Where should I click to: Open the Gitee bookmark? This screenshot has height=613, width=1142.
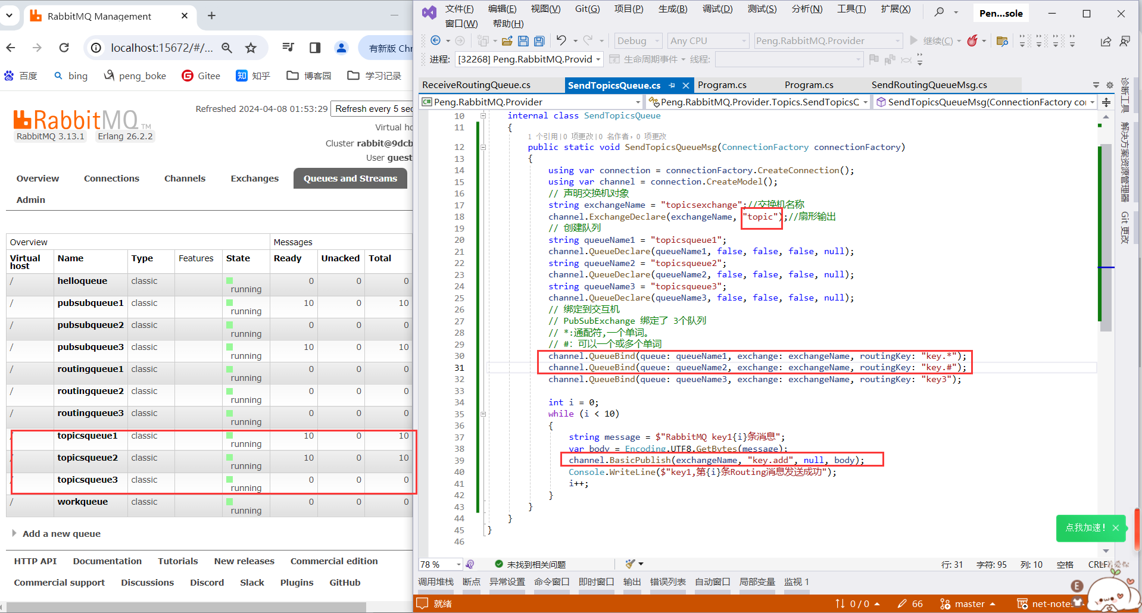pos(201,76)
